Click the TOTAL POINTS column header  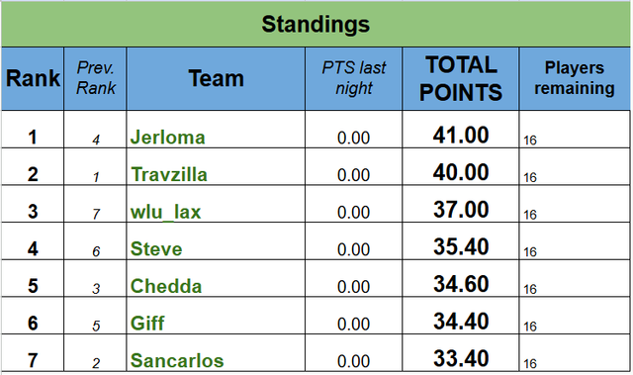coord(461,78)
